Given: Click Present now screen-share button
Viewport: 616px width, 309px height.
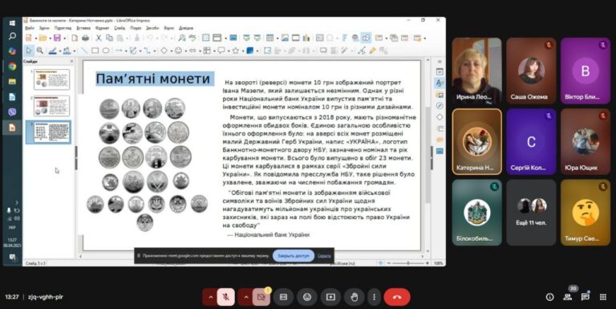Looking at the screenshot, I should click(x=330, y=297).
